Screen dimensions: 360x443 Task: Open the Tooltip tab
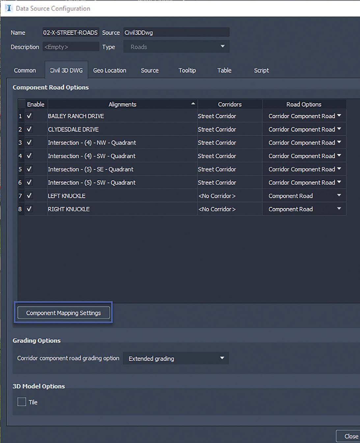[187, 70]
